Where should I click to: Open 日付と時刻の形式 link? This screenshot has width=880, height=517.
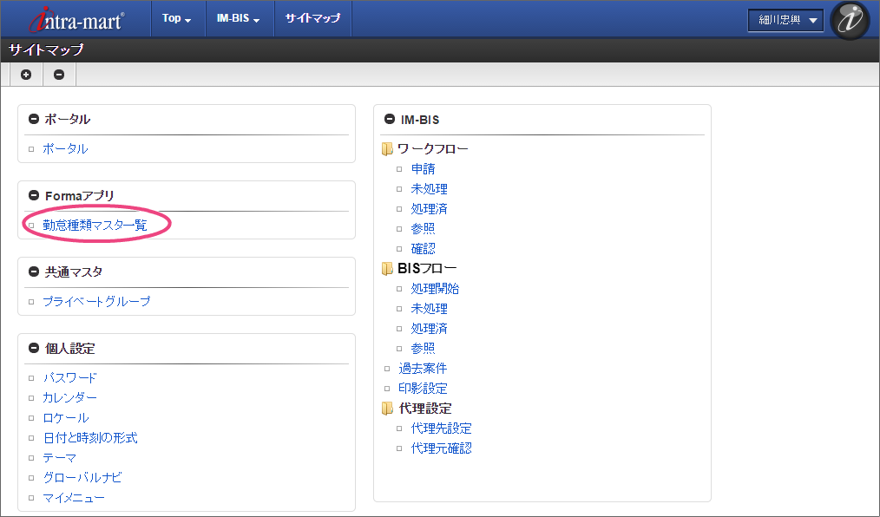click(90, 438)
